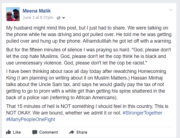Open Meena Malik's profile picture
Image resolution: width=180 pixels, height=138 pixels.
[x=13, y=14]
